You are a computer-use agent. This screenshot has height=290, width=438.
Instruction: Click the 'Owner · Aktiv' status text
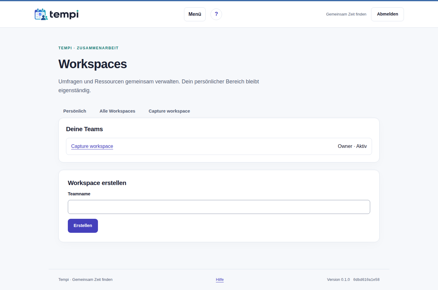pos(352,146)
